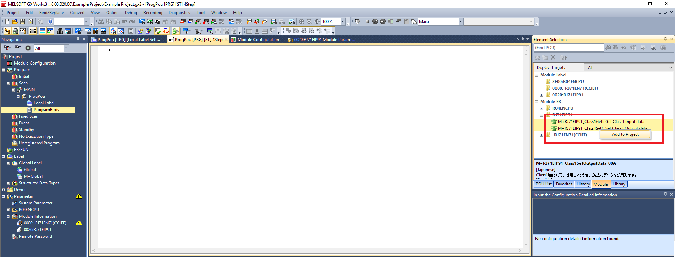The width and height of the screenshot is (675, 257).
Task: Click the Open project folder icon
Action: pos(15,22)
